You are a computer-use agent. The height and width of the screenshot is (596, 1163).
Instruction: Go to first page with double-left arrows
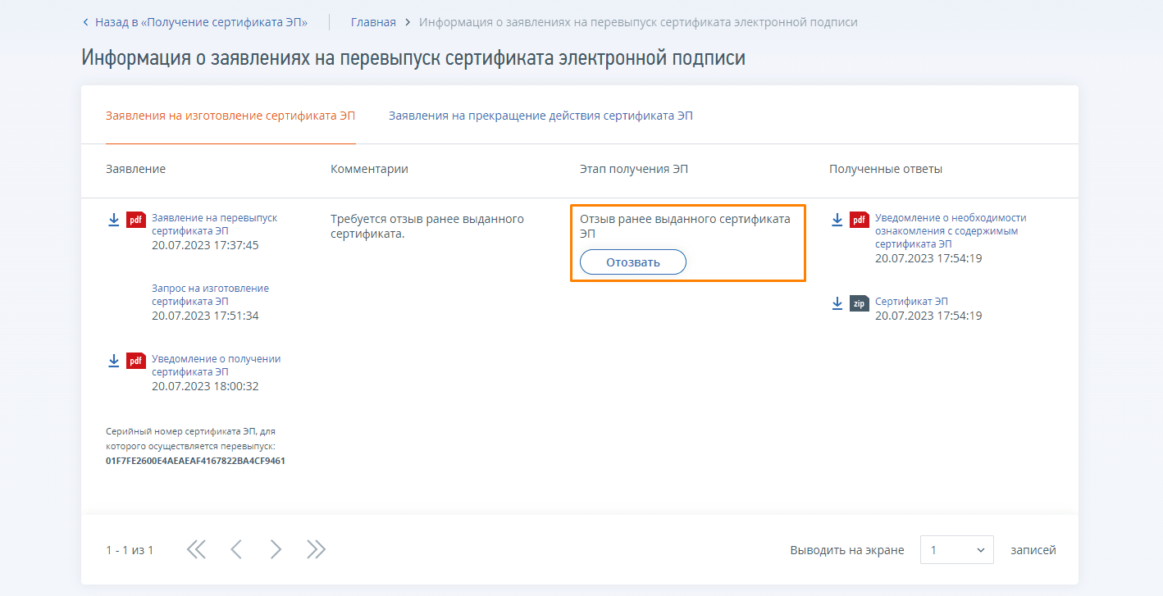(196, 550)
